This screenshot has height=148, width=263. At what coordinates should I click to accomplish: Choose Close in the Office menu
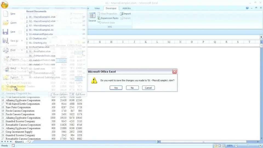coord(13,87)
